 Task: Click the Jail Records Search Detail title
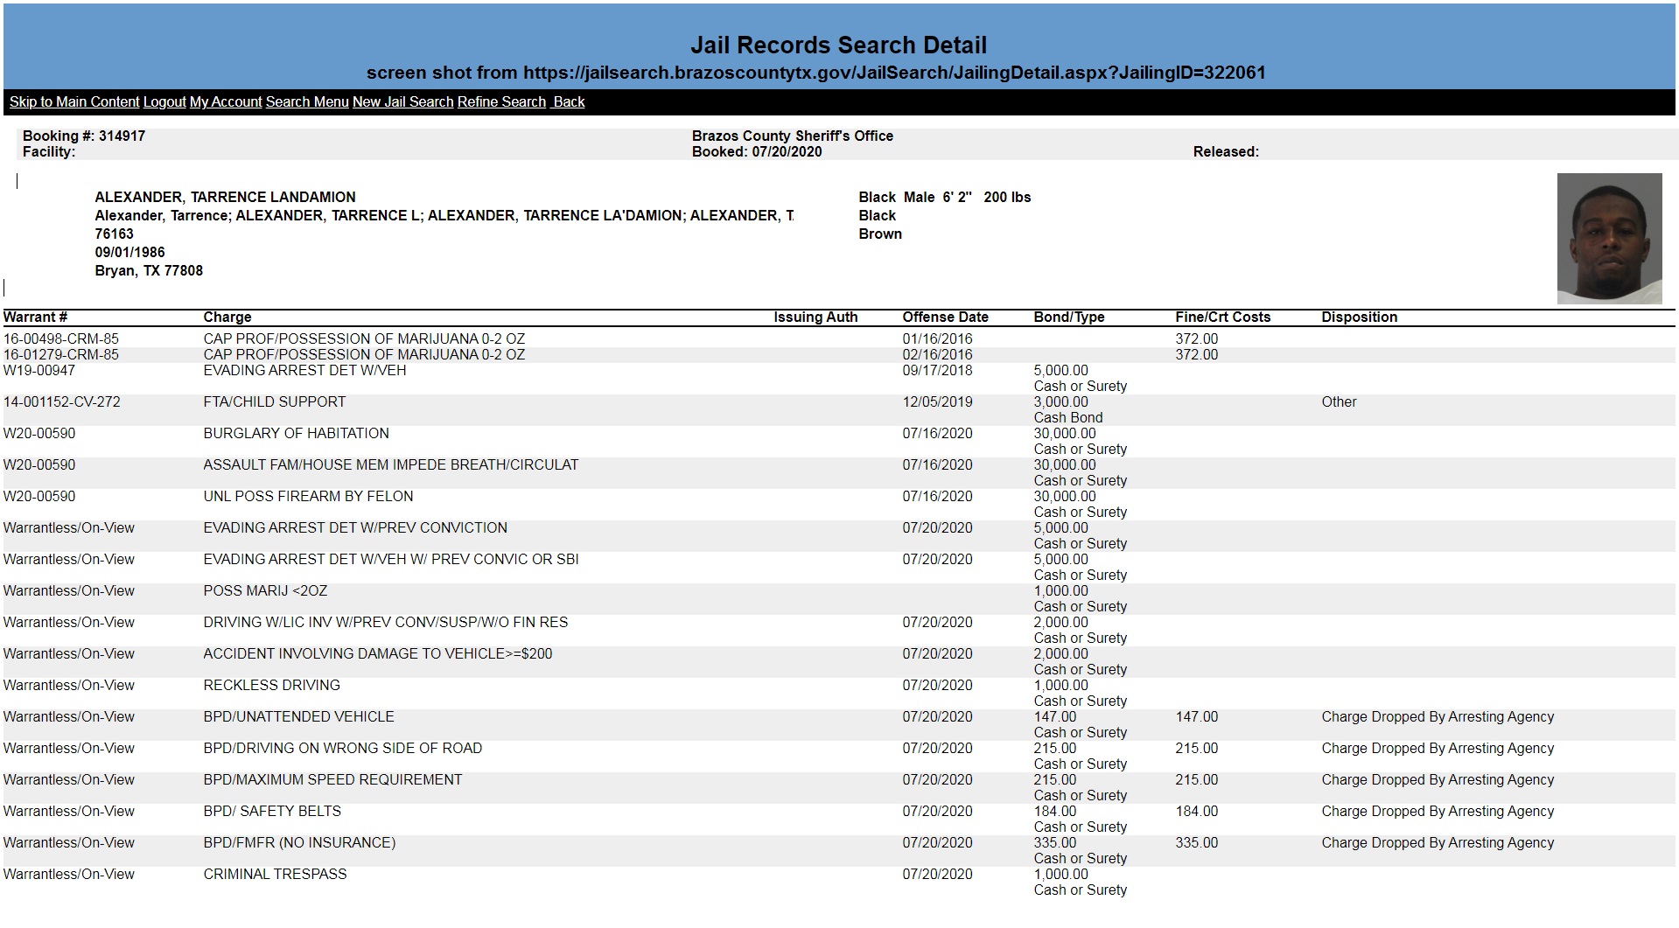[838, 45]
